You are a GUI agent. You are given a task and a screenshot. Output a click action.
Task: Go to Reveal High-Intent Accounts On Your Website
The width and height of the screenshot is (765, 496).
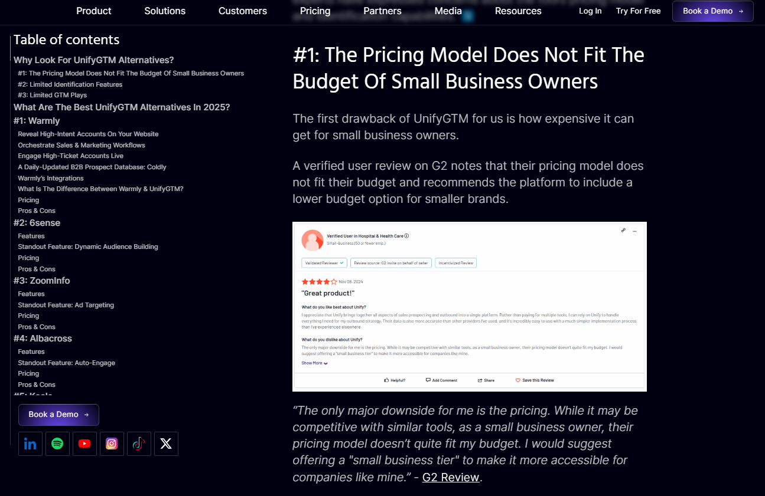coord(88,134)
